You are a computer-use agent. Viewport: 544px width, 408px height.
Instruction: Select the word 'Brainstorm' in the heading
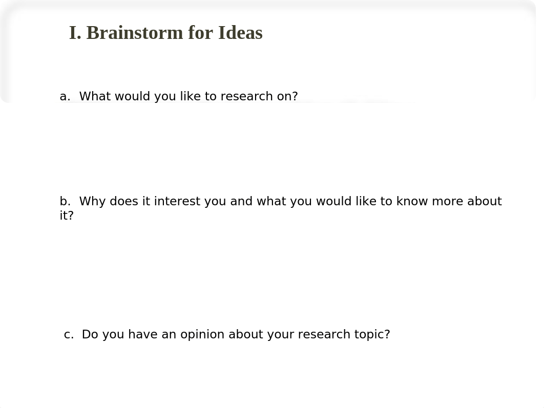click(135, 33)
